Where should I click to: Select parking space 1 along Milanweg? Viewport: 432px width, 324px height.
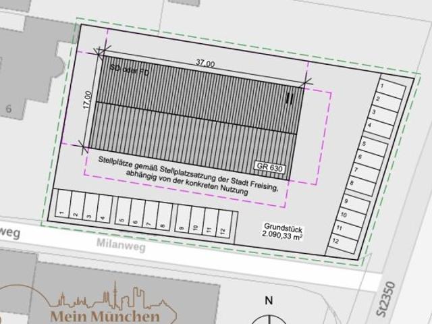pos(63,204)
